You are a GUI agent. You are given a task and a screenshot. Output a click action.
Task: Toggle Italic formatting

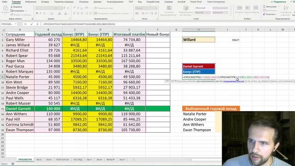coord(41,13)
